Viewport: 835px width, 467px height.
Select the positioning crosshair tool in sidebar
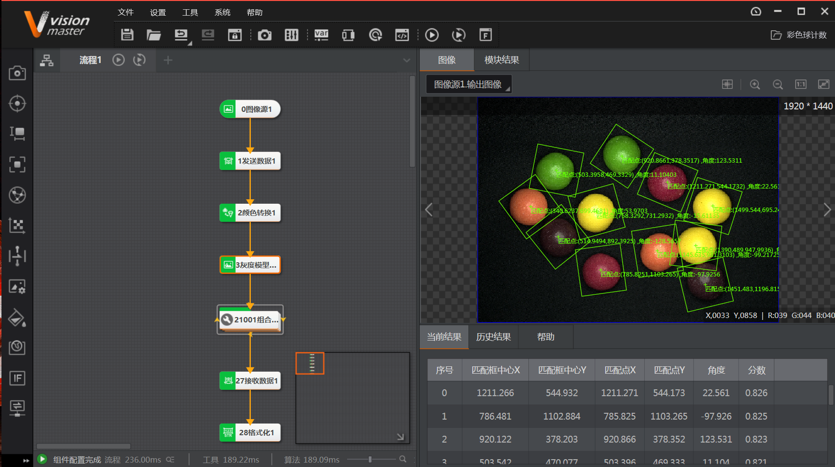coord(17,104)
